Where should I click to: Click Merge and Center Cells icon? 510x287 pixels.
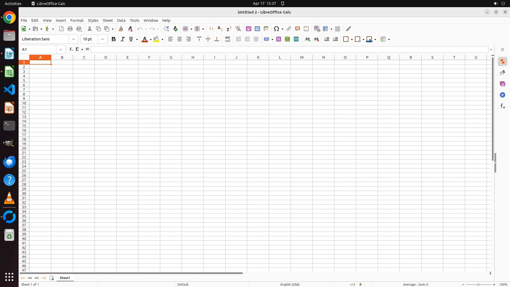pyautogui.click(x=239, y=39)
